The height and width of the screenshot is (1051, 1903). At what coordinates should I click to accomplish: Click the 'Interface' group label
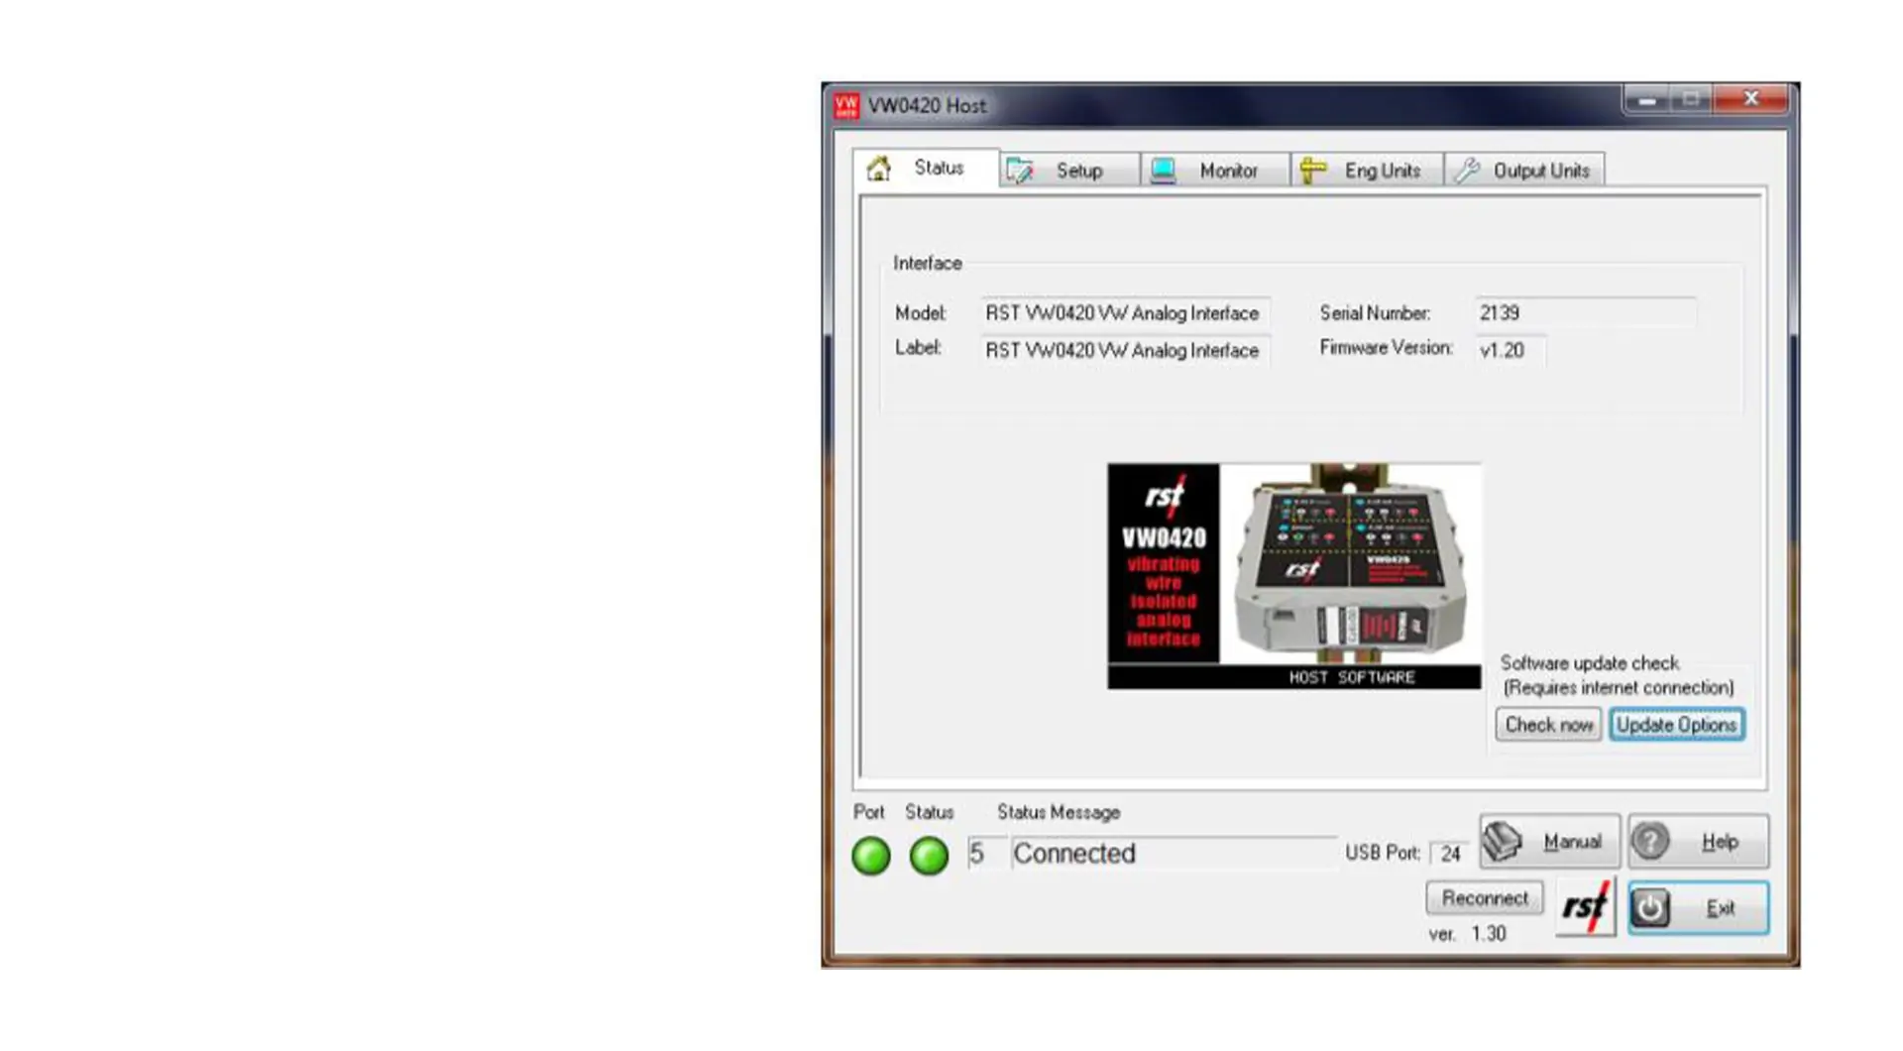coord(927,264)
